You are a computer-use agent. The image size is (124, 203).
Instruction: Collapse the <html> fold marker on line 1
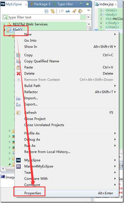(103, 10)
